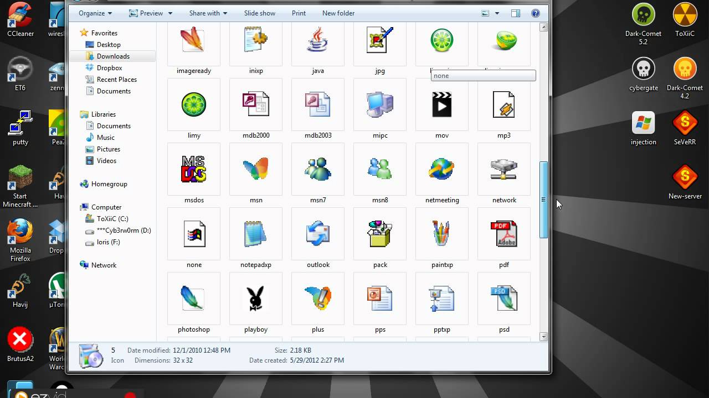
Task: Select the mp3 icon file
Action: [x=504, y=105]
